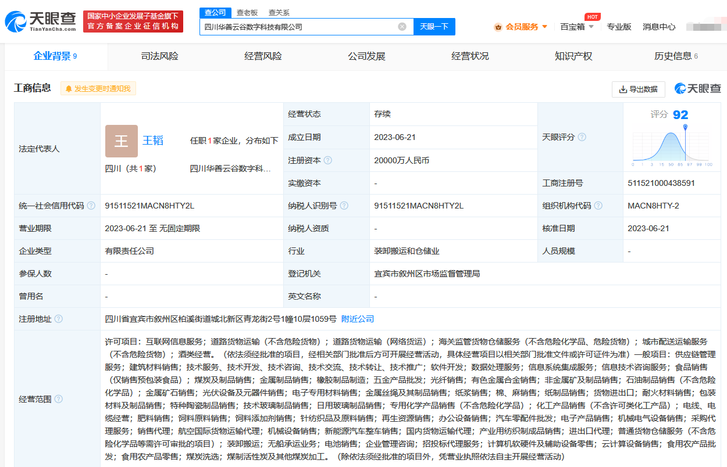This screenshot has width=727, height=467.
Task: Click the bell icon in 发生变更时通知我
Action: point(69,89)
